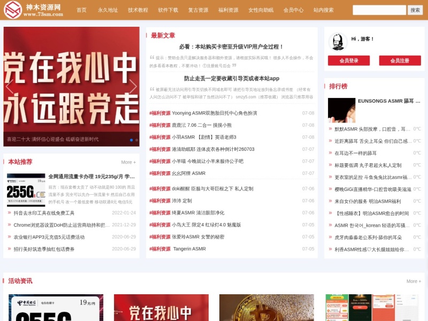Select 复古资源 in the navigation bar
Viewport: 428px width, 321px height.
pyautogui.click(x=198, y=10)
